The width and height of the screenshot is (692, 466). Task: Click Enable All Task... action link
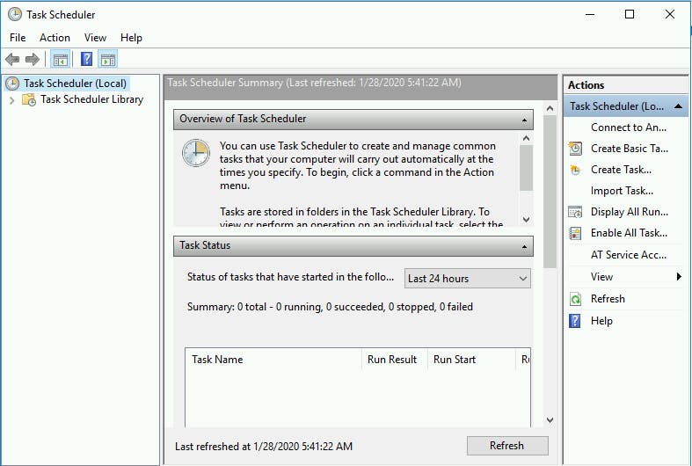(x=629, y=233)
